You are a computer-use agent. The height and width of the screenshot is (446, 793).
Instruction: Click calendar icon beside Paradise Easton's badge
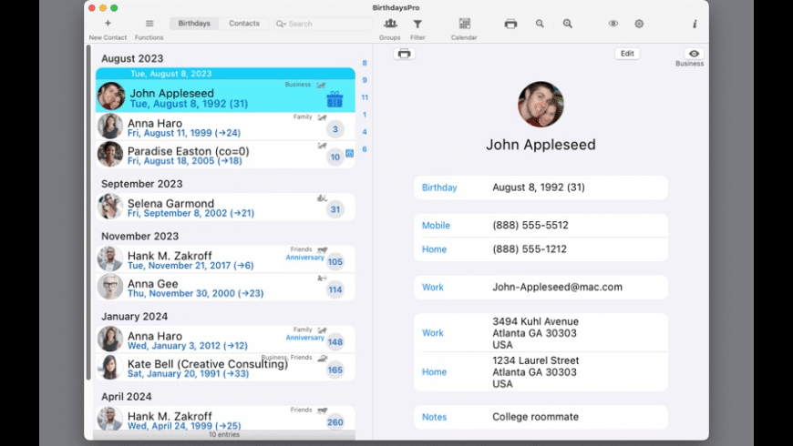(x=349, y=153)
